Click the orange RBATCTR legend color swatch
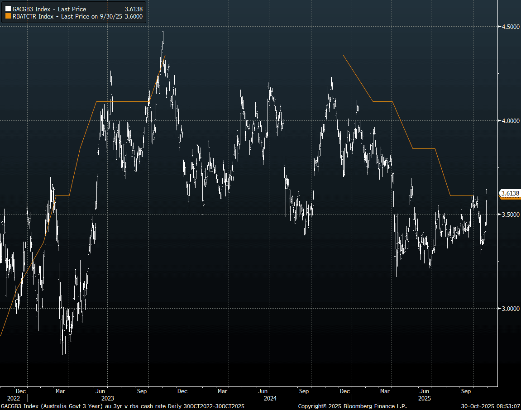Image resolution: width=521 pixels, height=410 pixels. [8, 16]
